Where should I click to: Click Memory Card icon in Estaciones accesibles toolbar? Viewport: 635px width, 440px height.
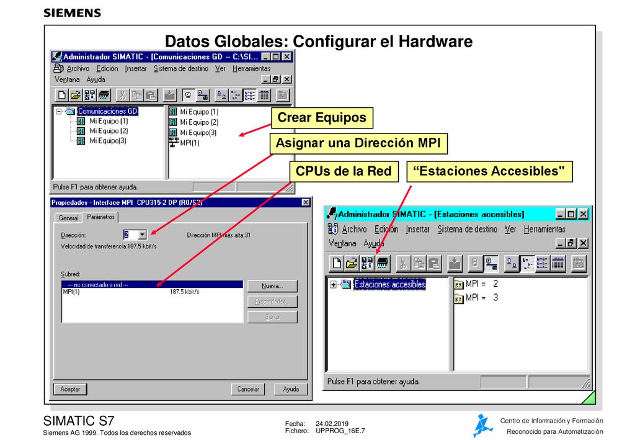coord(382,263)
